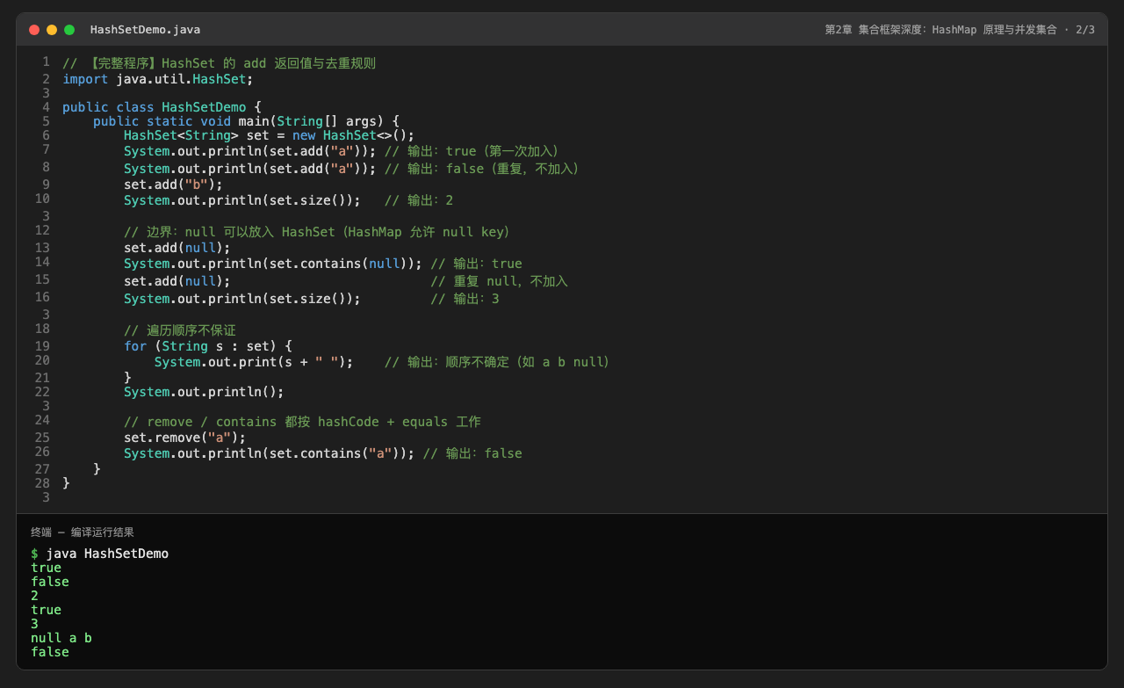The height and width of the screenshot is (688, 1124).
Task: Click the set.remove("a") statement
Action: pyautogui.click(x=185, y=438)
